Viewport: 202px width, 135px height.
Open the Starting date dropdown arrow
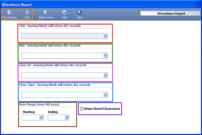coord(41,117)
